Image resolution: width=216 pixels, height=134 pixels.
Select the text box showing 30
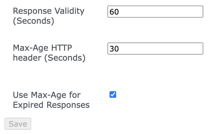pos(155,49)
